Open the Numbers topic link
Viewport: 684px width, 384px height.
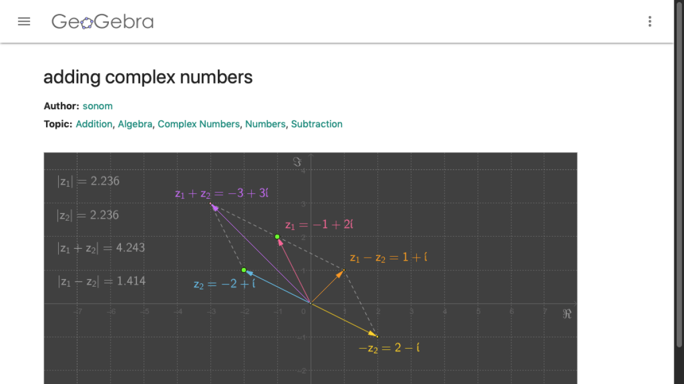point(266,123)
